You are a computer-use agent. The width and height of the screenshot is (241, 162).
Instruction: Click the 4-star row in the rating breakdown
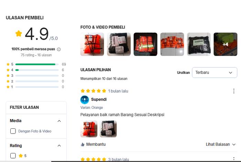pos(36,70)
